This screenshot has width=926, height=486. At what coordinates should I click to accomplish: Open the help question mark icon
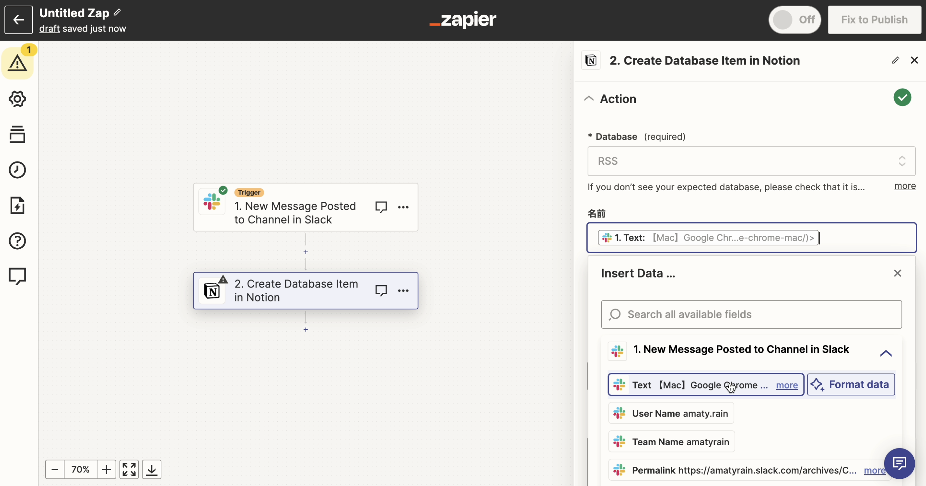pyautogui.click(x=17, y=241)
